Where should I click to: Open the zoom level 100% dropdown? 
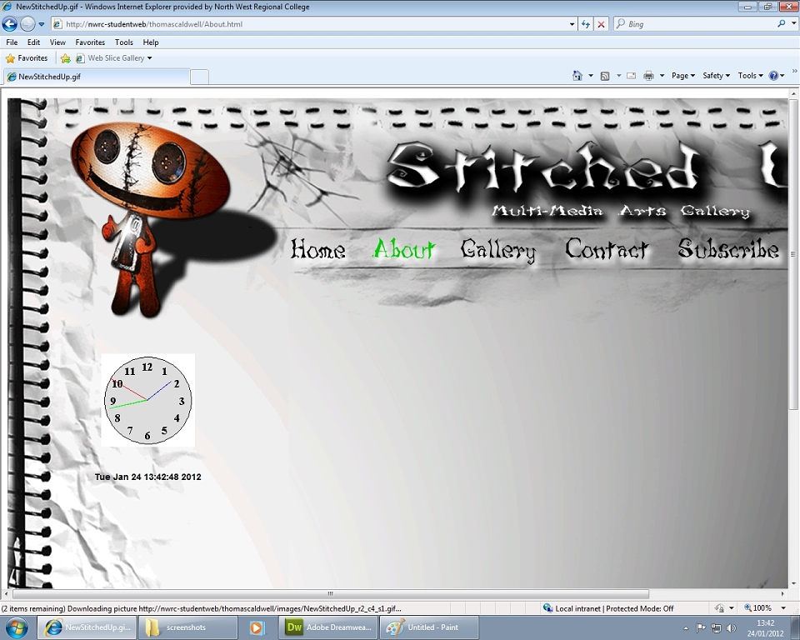[765, 607]
